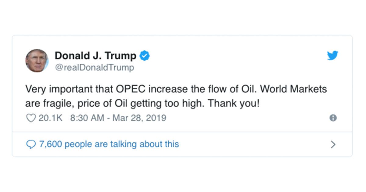Like the tweet with the heart icon
Image resolution: width=366 pixels, height=192 pixels.
(31, 118)
